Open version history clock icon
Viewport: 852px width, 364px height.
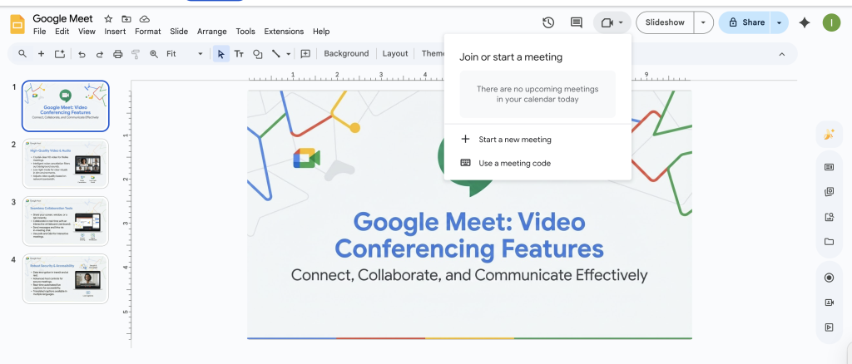click(548, 22)
